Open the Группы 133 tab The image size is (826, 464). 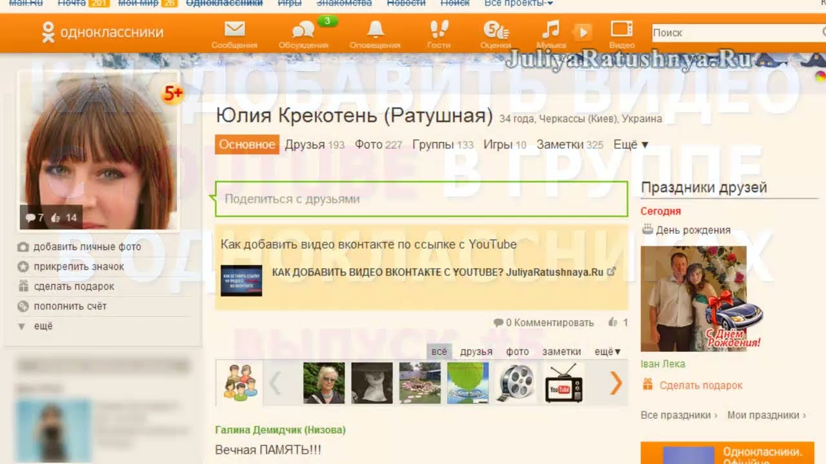click(443, 145)
